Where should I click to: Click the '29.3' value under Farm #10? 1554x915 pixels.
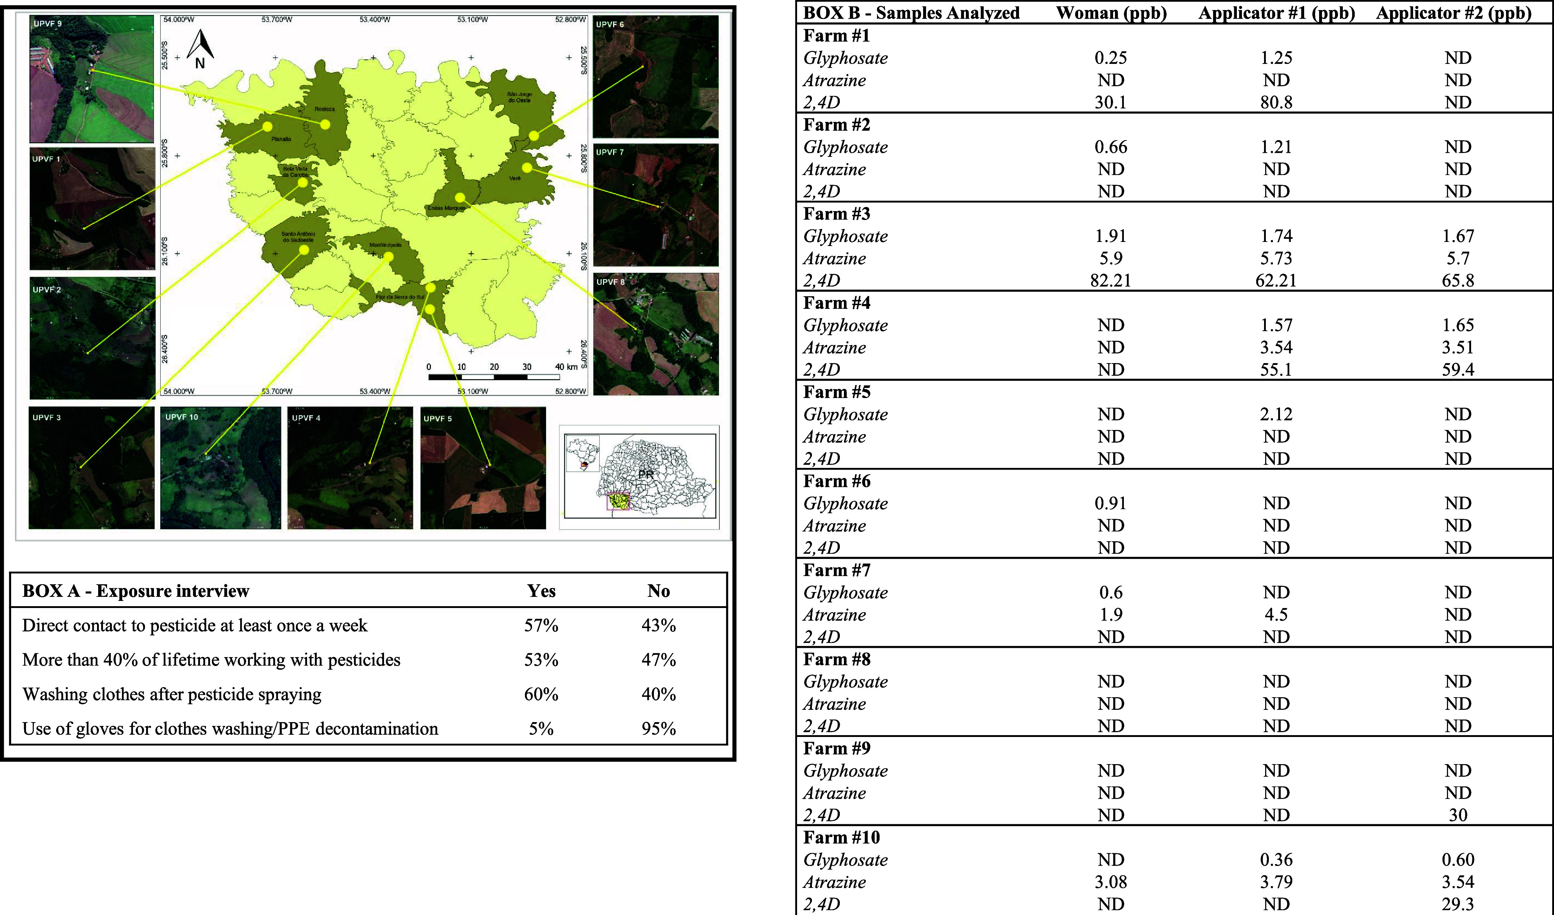pyautogui.click(x=1458, y=905)
